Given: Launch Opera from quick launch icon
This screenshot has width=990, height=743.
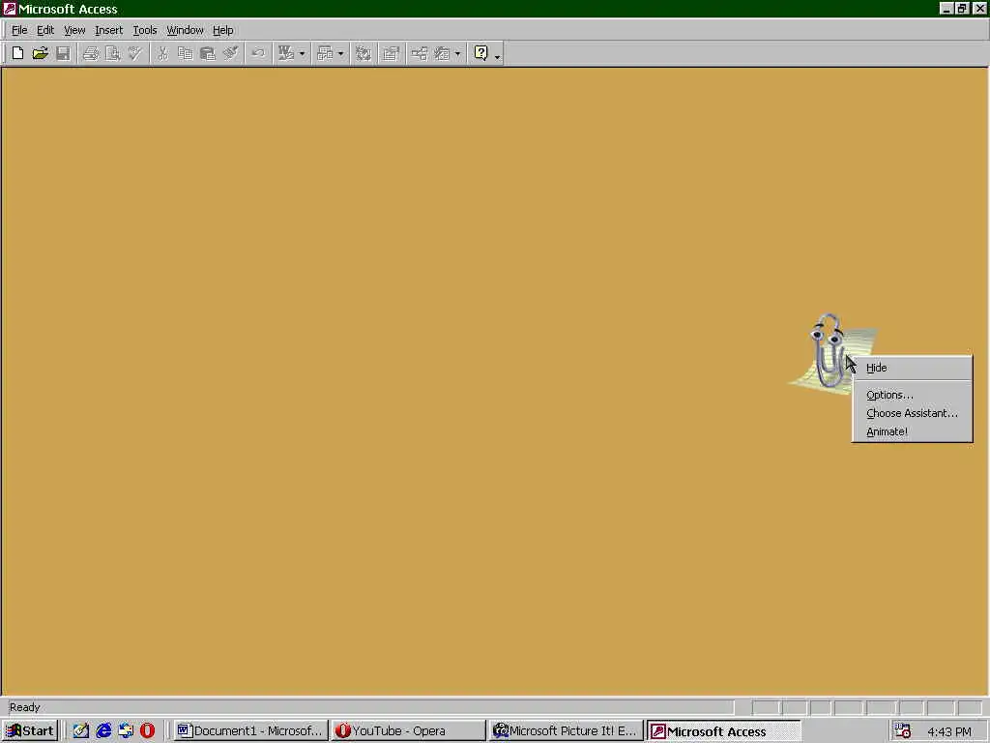Looking at the screenshot, I should pyautogui.click(x=147, y=731).
